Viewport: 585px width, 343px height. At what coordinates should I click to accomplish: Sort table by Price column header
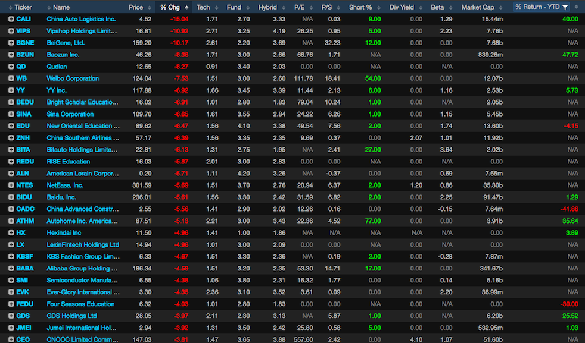[x=136, y=7]
